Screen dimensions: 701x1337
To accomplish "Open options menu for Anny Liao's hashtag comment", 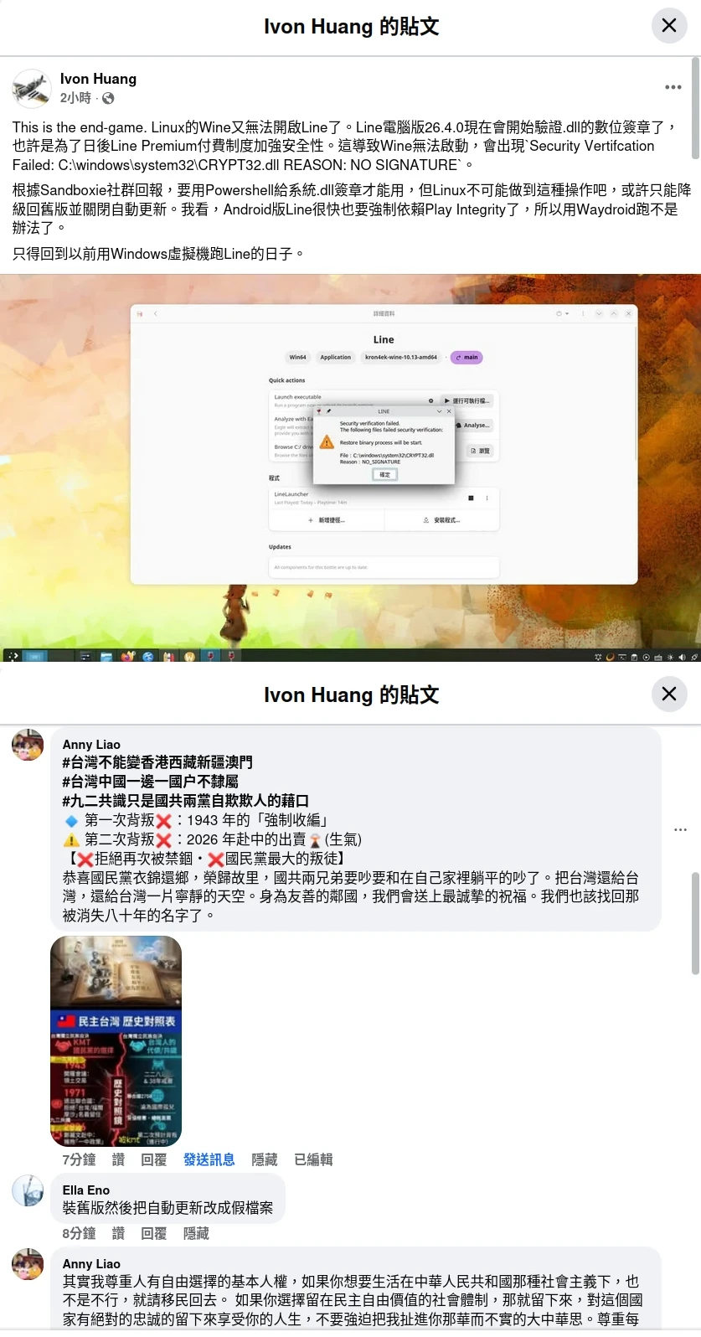I will pos(680,829).
